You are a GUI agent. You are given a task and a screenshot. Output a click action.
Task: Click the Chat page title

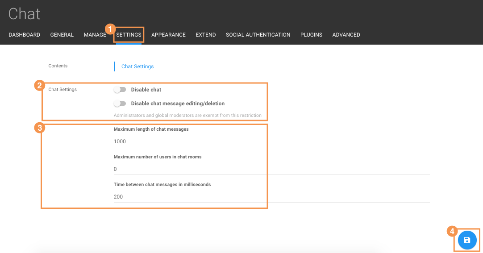(x=25, y=14)
